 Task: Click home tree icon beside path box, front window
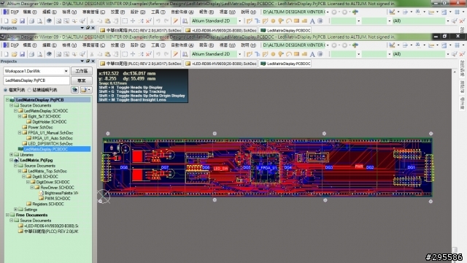click(x=355, y=45)
